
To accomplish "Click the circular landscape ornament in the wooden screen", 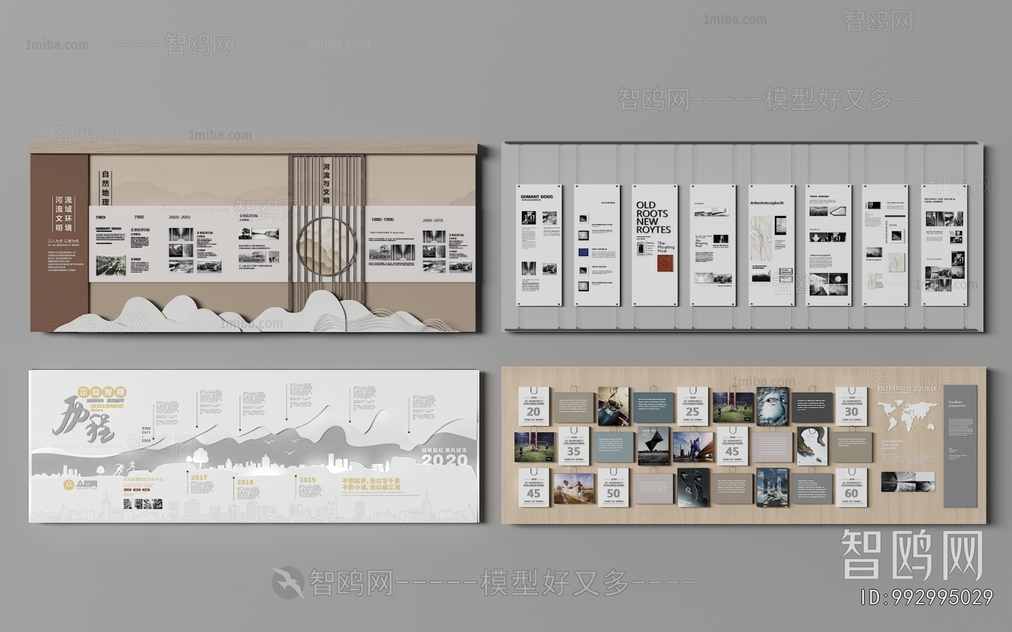I will click(326, 246).
